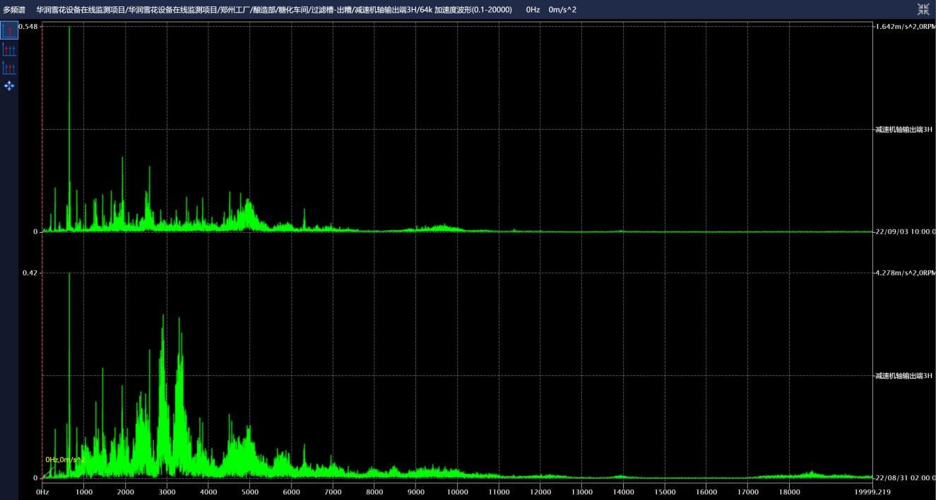
Task: Click the 22/08/31 02:00 timestamp label
Action: [905, 477]
